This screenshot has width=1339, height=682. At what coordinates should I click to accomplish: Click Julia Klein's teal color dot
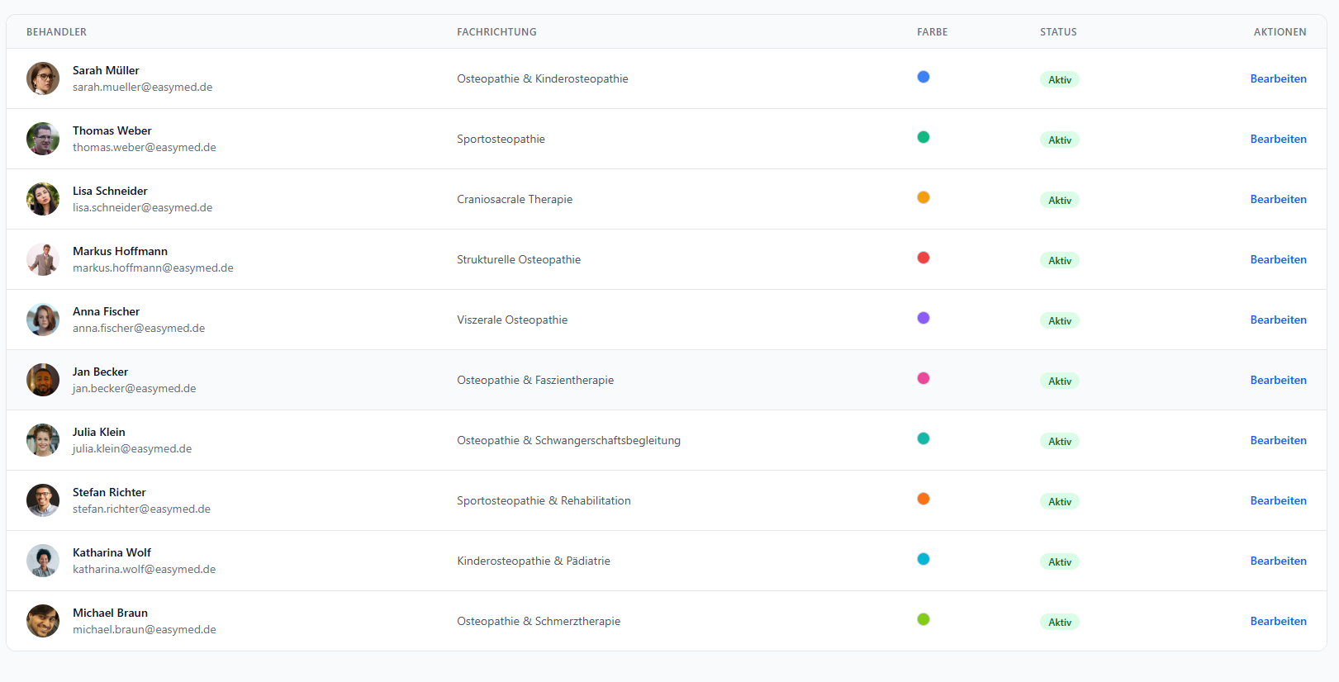click(924, 438)
